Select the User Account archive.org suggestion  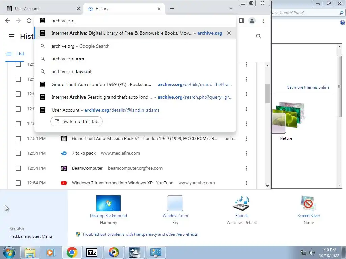point(135,110)
